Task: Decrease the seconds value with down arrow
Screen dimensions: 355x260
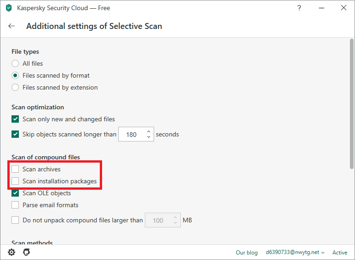Action: pyautogui.click(x=149, y=137)
